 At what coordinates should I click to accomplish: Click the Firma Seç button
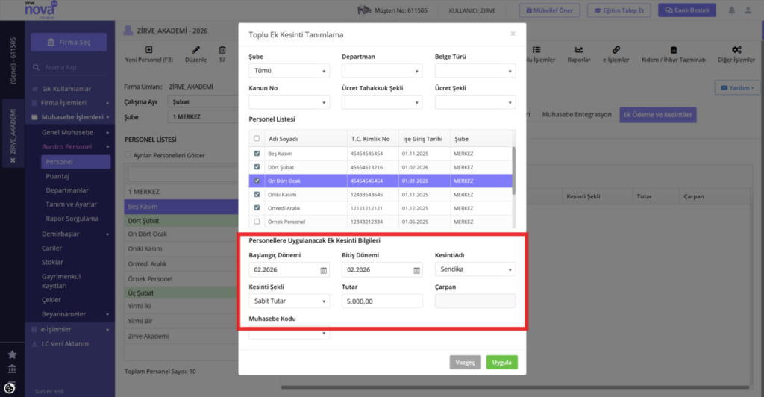tap(69, 42)
